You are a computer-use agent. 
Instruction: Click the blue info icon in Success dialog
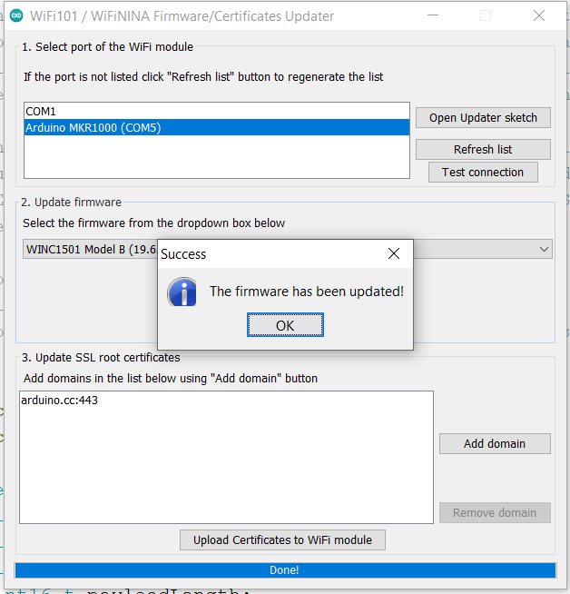point(182,292)
